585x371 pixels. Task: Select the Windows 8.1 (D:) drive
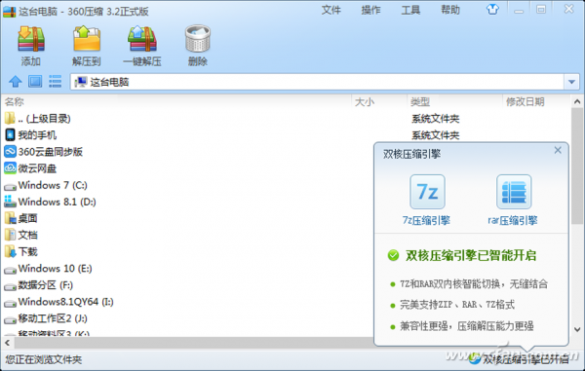(x=50, y=202)
